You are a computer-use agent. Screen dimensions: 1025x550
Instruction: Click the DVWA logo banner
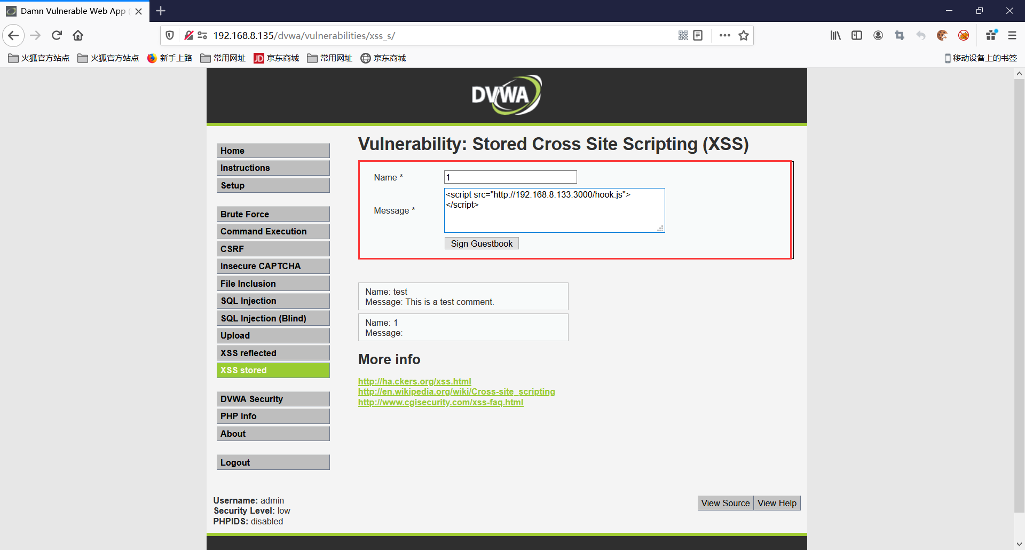(x=507, y=95)
